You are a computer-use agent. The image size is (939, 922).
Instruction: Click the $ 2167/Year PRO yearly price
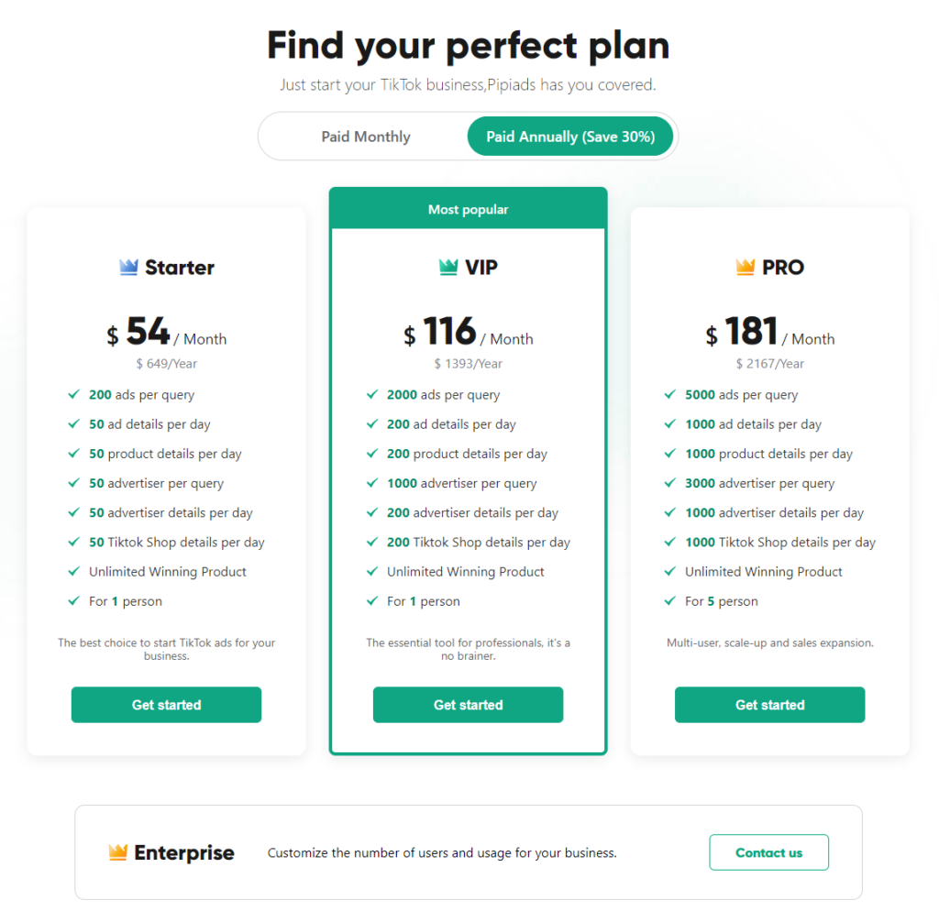pos(770,364)
